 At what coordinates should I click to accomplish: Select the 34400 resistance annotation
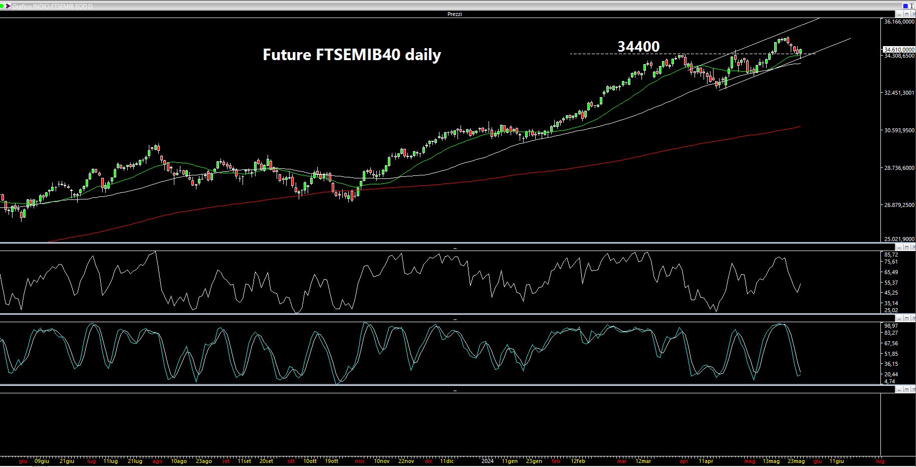638,47
